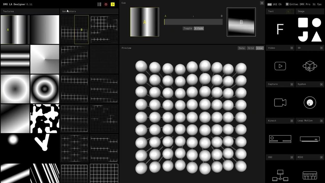Select the Syphon dial icon
This screenshot has width=325, height=183.
coord(310,103)
